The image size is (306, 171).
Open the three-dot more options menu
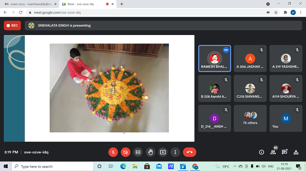[x=175, y=152]
